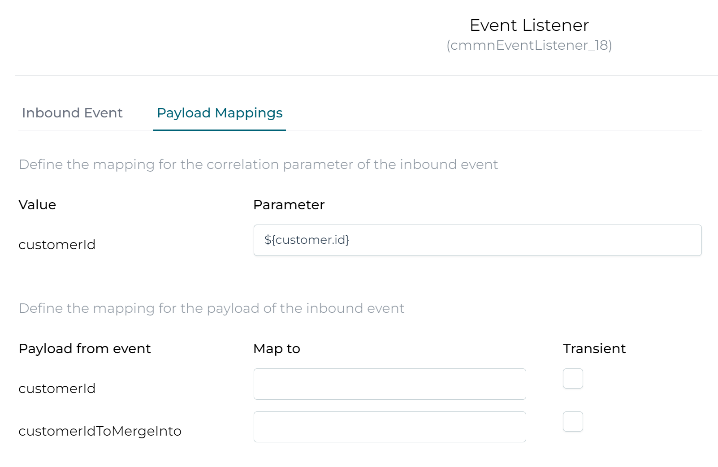718x467 pixels.
Task: Click the customerId label under Value
Action: click(x=57, y=245)
